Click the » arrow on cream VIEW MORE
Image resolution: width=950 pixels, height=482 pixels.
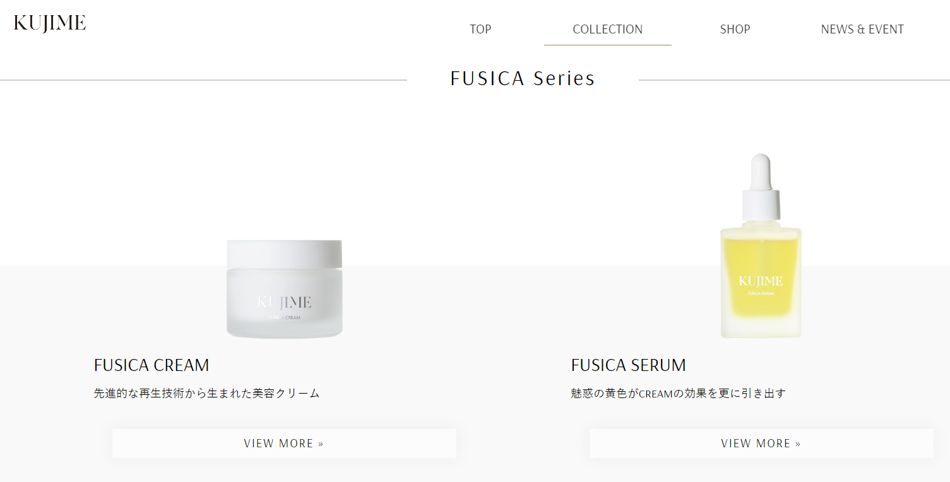click(321, 444)
